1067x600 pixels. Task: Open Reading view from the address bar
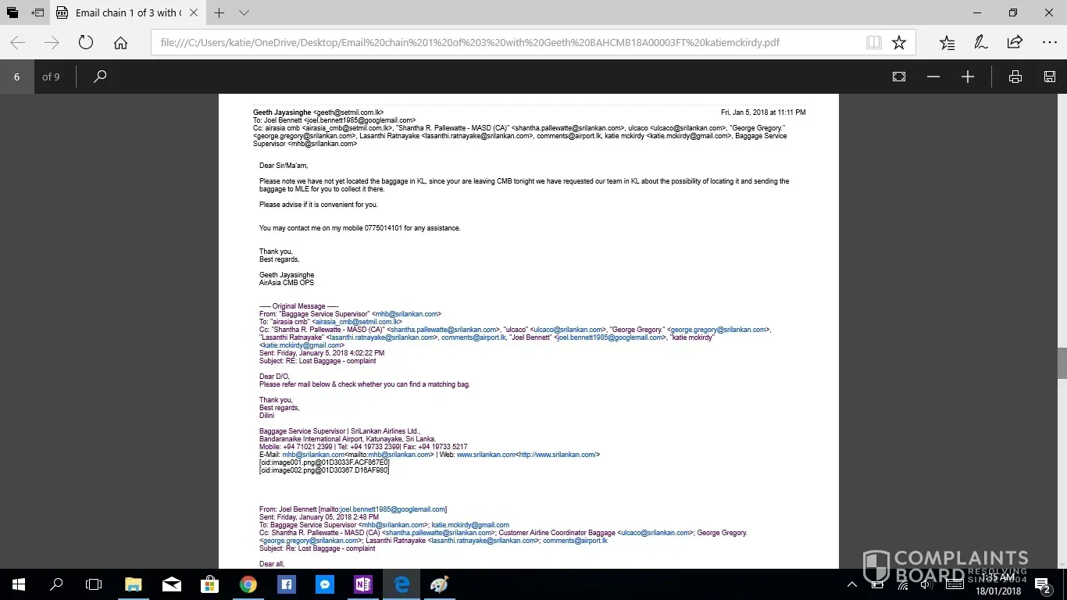(x=874, y=43)
